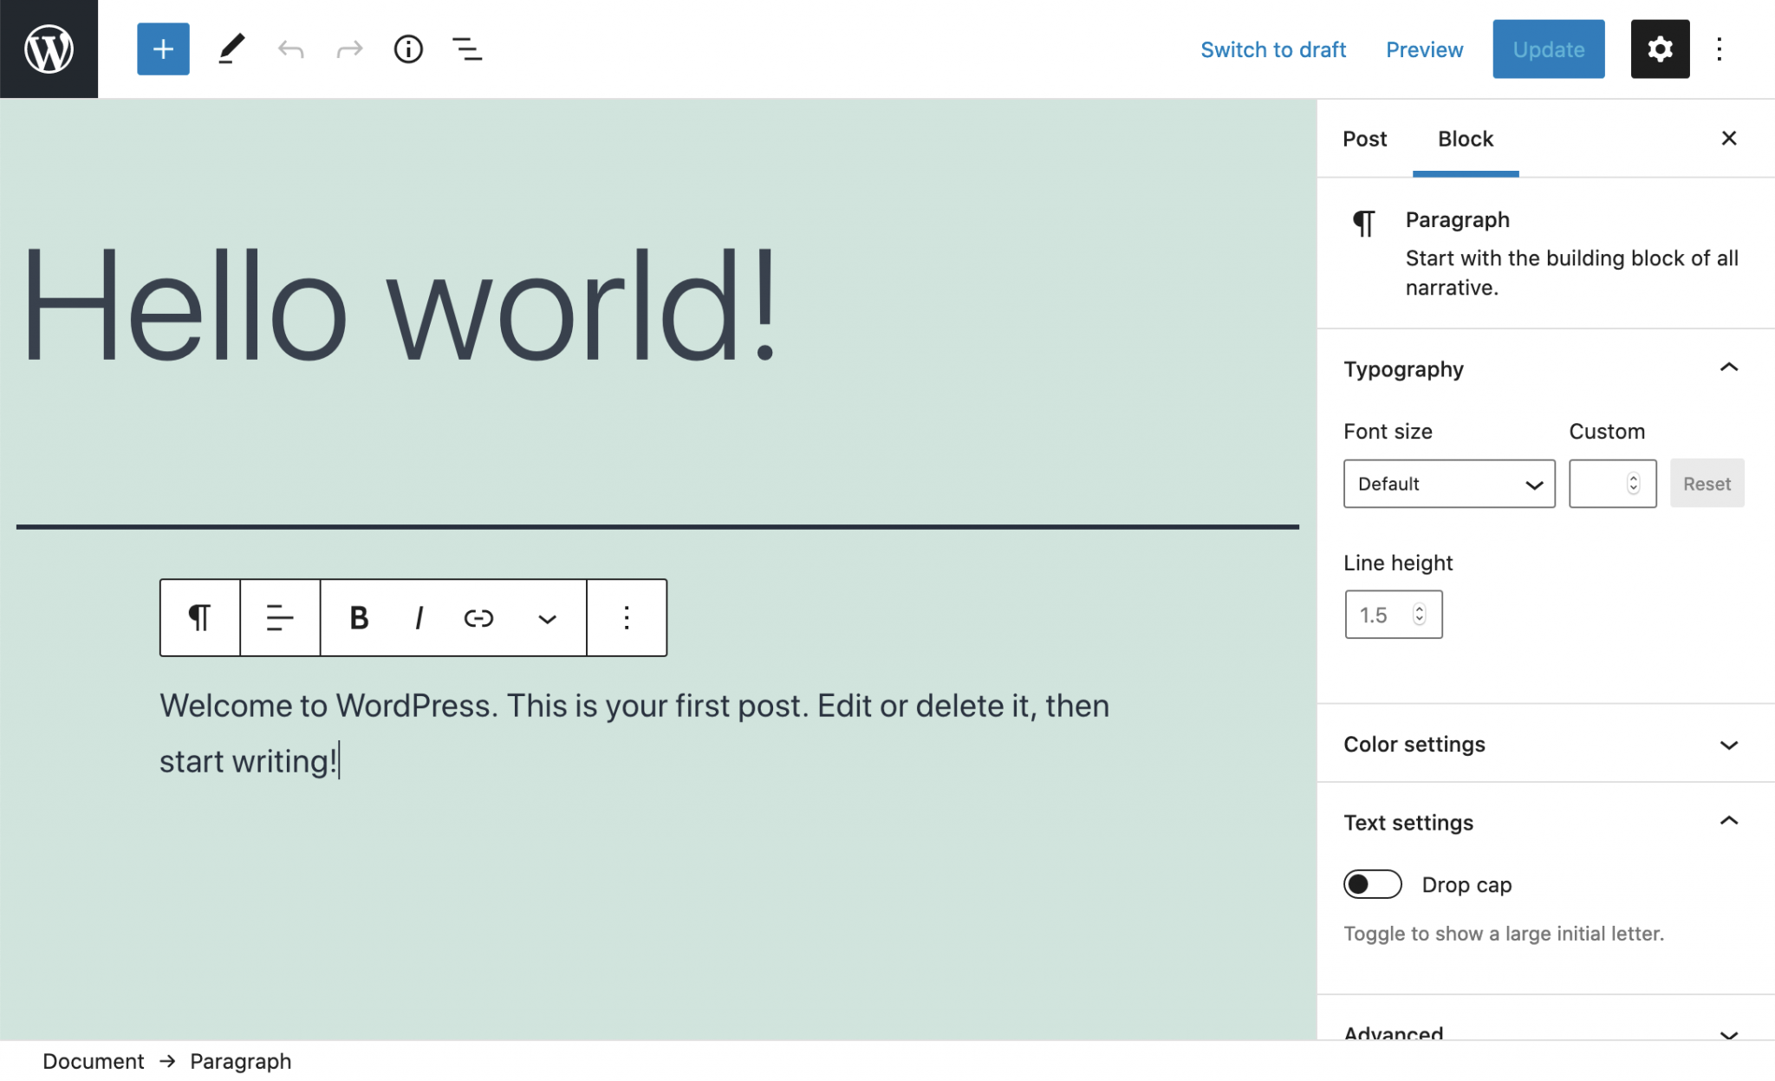Enable the Drop cap toggle
The height and width of the screenshot is (1081, 1775).
click(x=1372, y=884)
